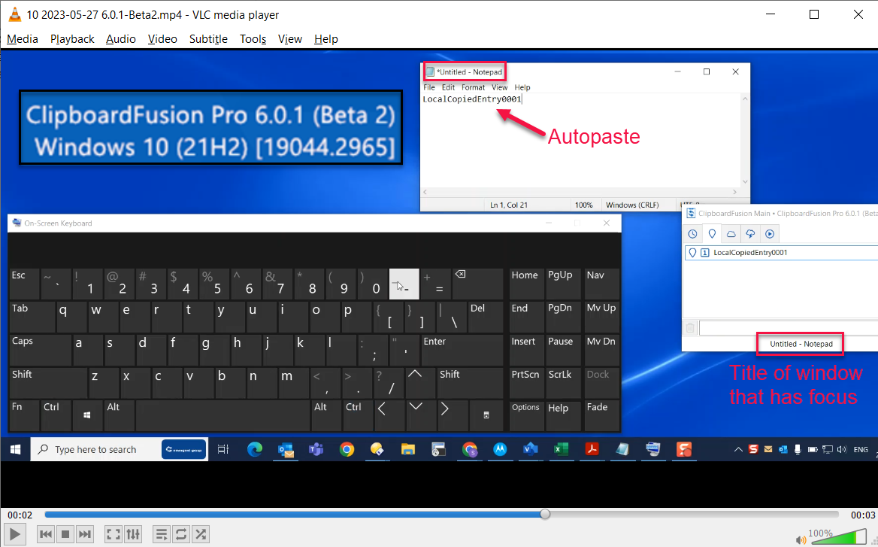The height and width of the screenshot is (547, 878).
Task: Click the VLC cone icon in title bar
Action: [13, 14]
